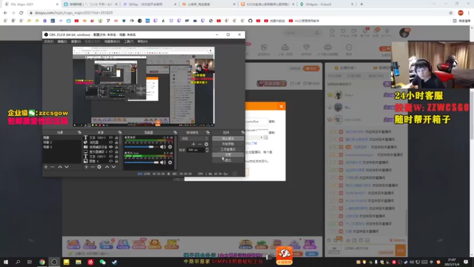Click the Chrome address bar URL

pos(73,12)
